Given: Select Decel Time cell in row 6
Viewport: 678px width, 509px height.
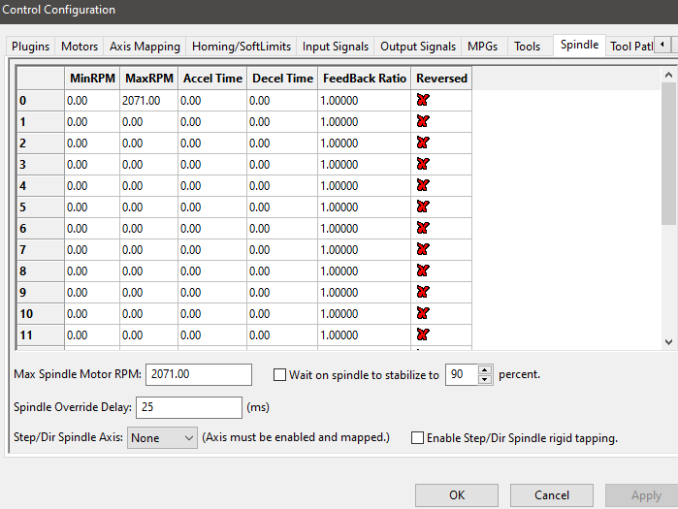Looking at the screenshot, I should 282,228.
